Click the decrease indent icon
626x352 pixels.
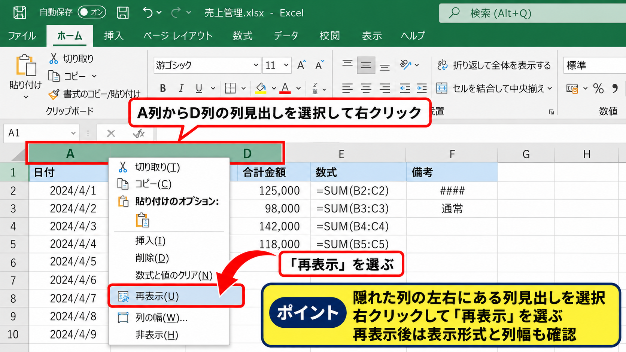(405, 88)
